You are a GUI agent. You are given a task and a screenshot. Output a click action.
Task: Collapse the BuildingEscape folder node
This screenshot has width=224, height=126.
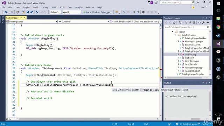pos(176,35)
